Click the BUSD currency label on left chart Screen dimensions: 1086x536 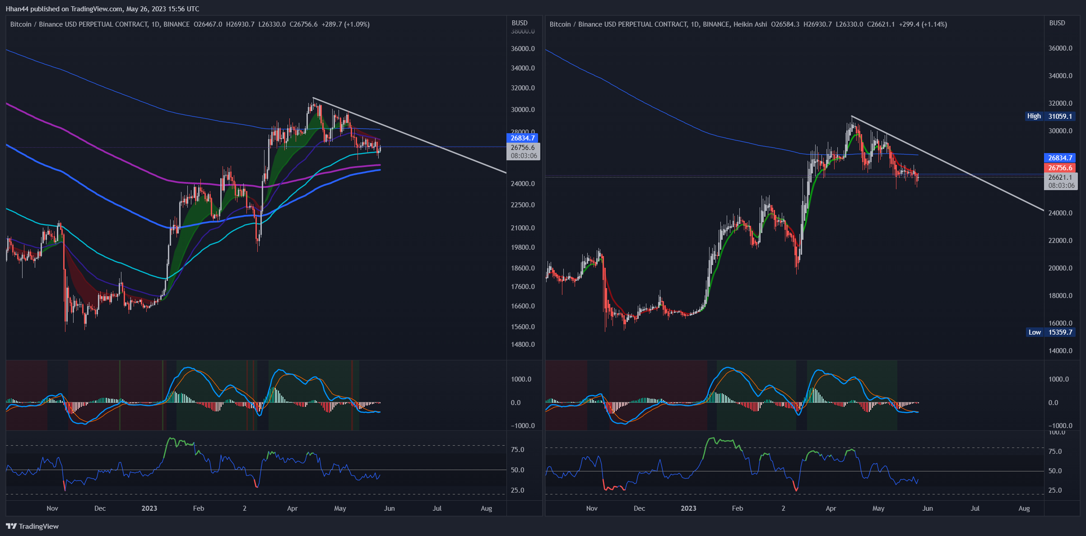pos(520,23)
